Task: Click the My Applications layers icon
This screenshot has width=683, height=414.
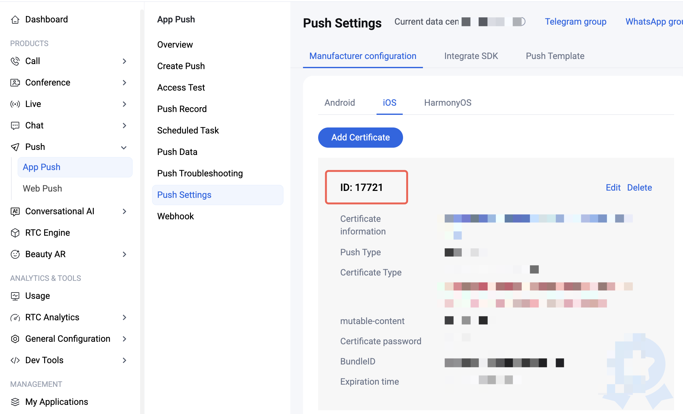Action: tap(15, 402)
